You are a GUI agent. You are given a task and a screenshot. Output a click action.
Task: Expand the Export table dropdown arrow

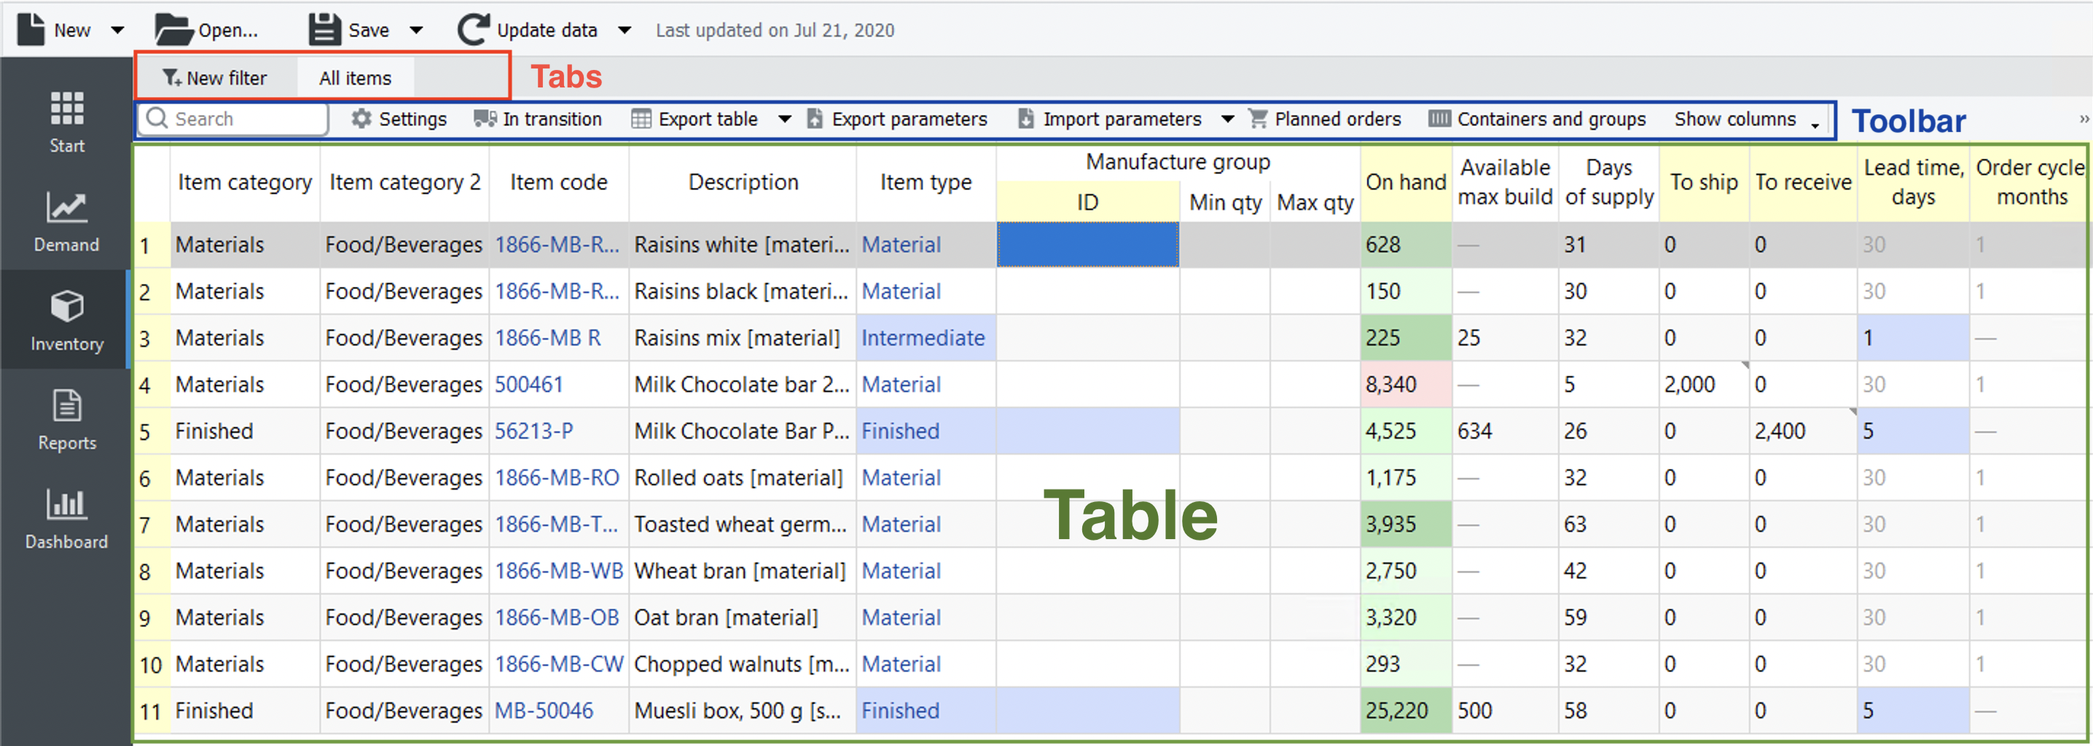(x=785, y=119)
